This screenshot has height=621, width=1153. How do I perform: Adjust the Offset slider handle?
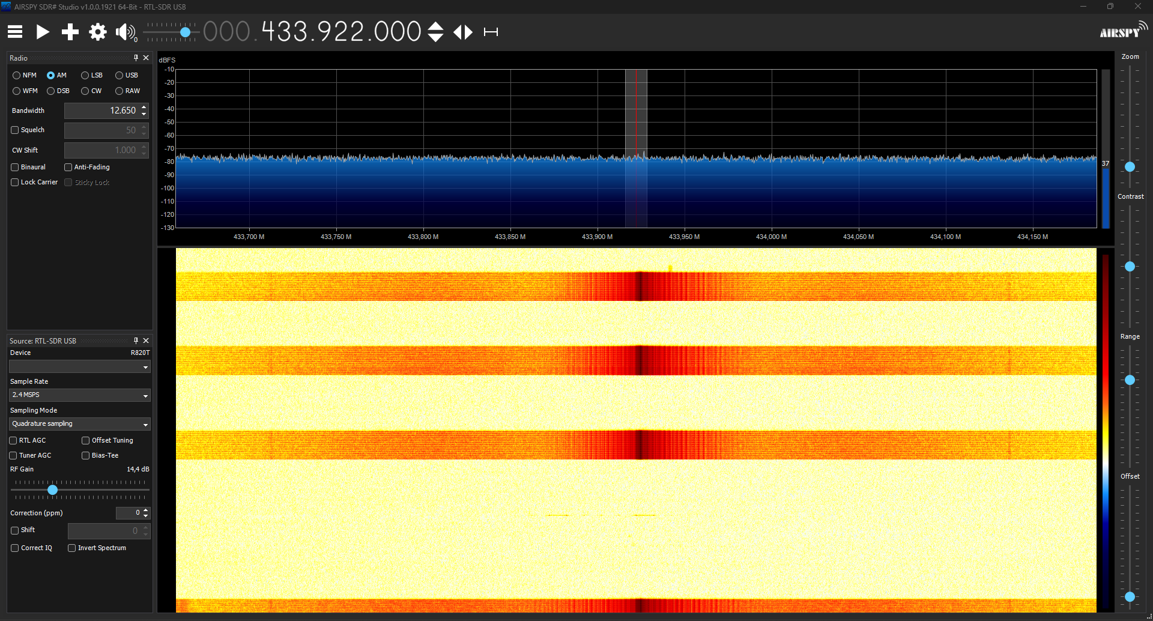(1130, 596)
